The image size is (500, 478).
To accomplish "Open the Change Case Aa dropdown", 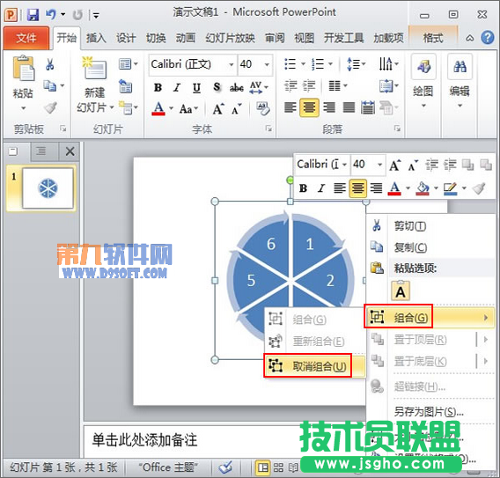I will coord(188,109).
